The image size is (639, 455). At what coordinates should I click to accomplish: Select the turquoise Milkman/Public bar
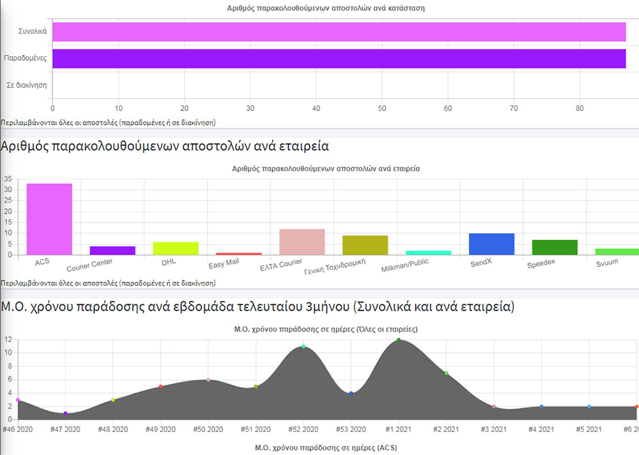click(x=428, y=253)
